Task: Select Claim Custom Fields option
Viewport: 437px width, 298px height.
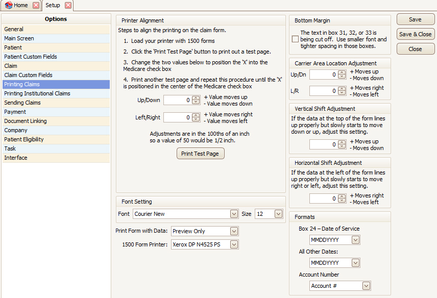Action: (x=56, y=75)
